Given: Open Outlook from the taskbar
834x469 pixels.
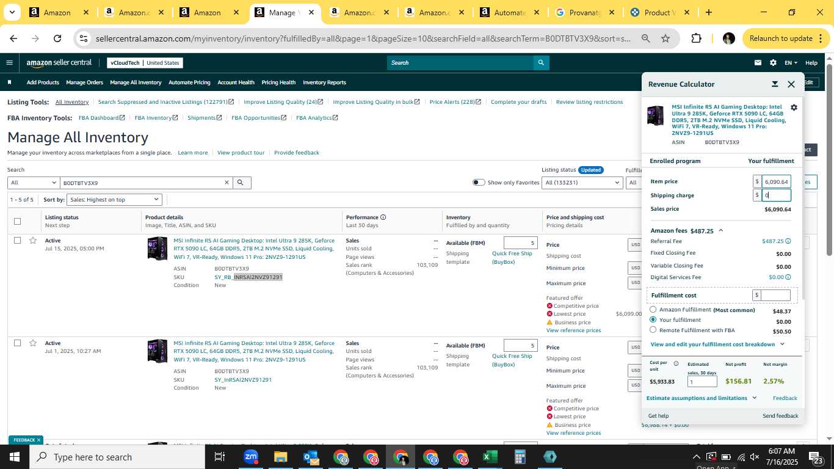Looking at the screenshot, I should tap(310, 457).
